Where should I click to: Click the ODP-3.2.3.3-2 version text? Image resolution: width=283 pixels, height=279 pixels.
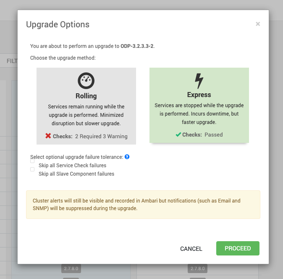coord(137,46)
